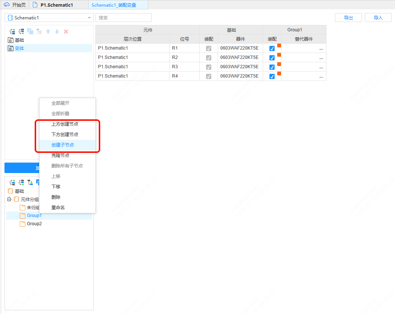Collapse the 元件分组 tree node

tap(9, 199)
